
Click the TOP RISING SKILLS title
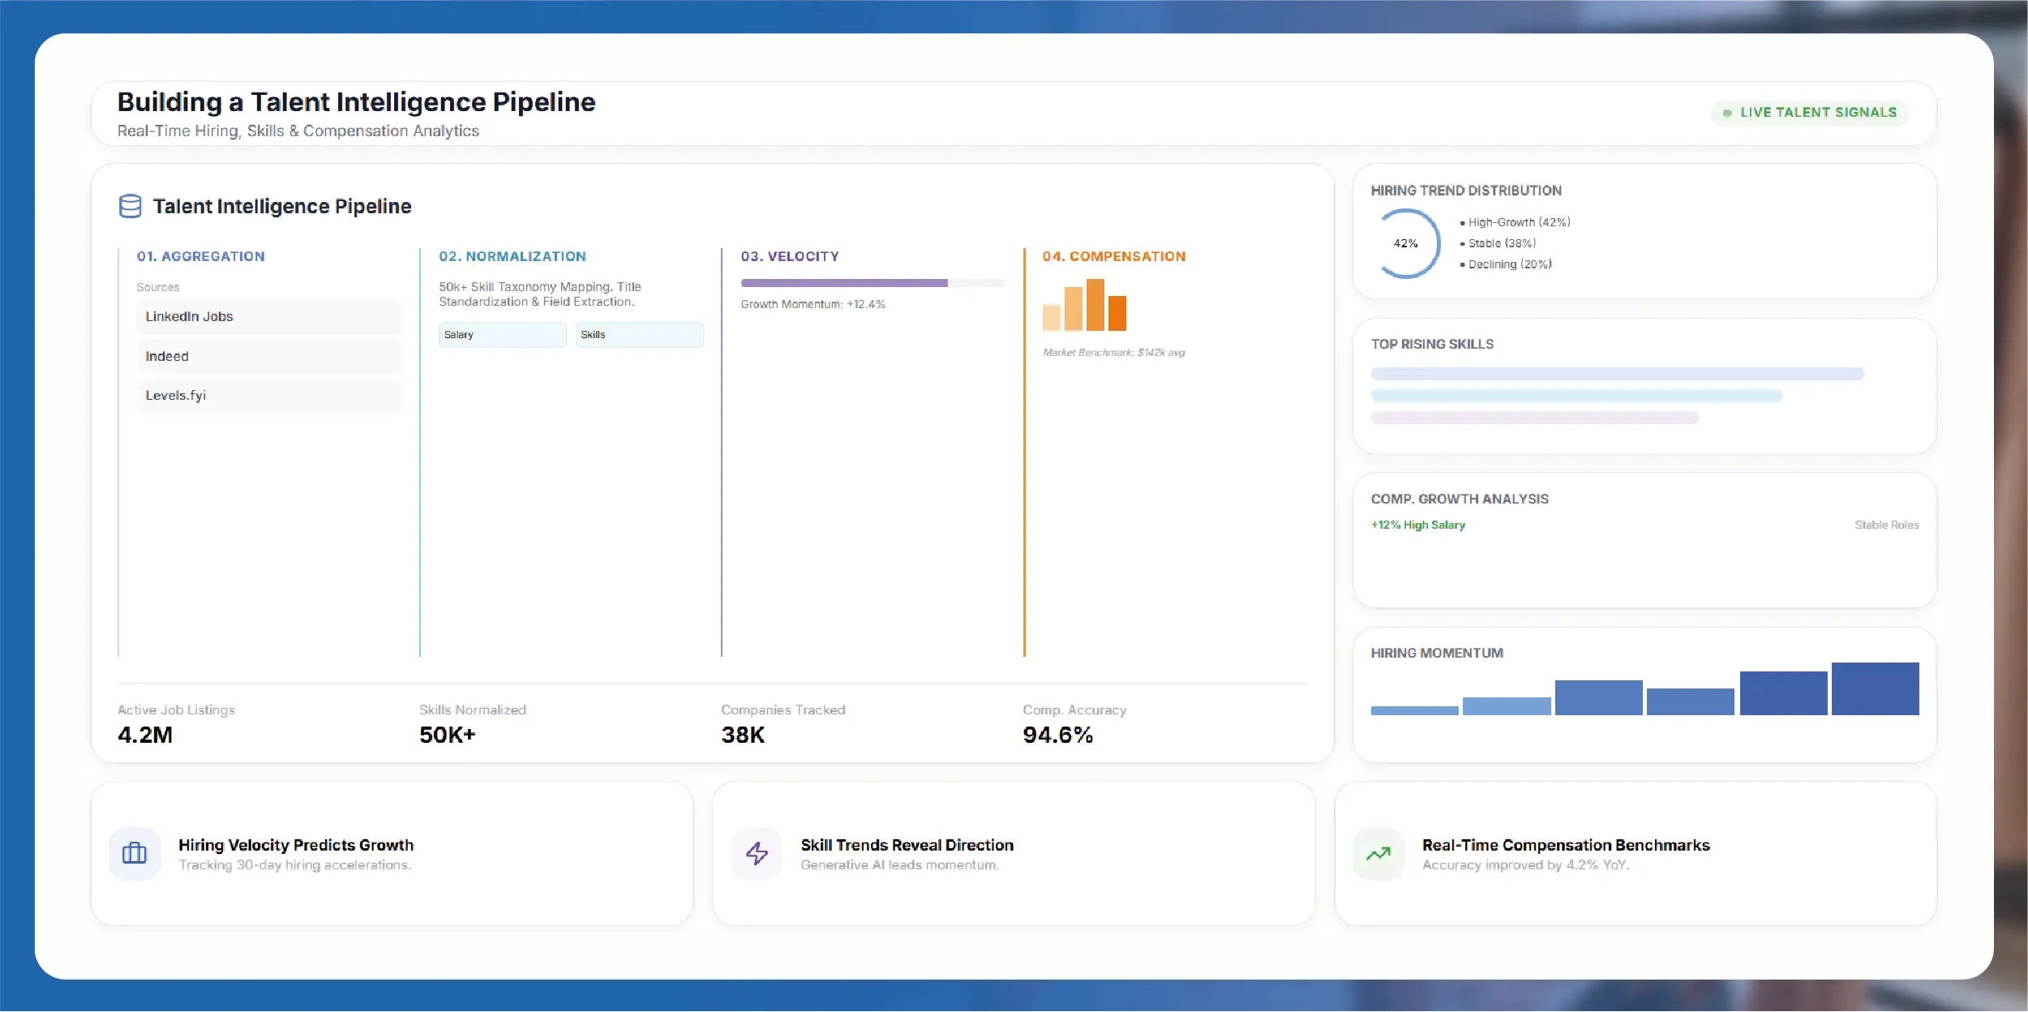tap(1432, 344)
